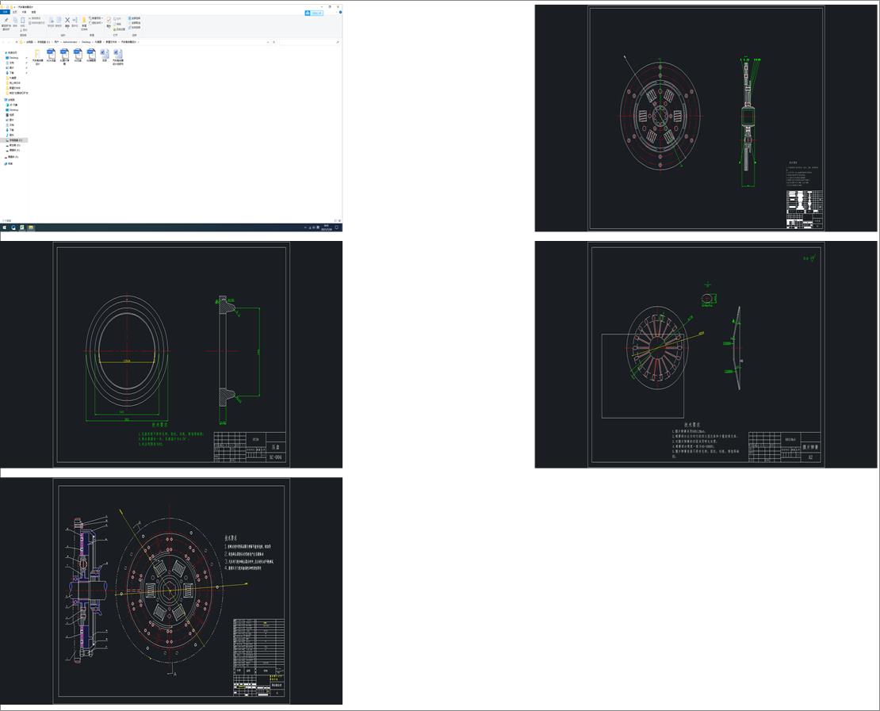Open the driven disc CAD drawing image
The width and height of the screenshot is (880, 711).
(x=706, y=118)
